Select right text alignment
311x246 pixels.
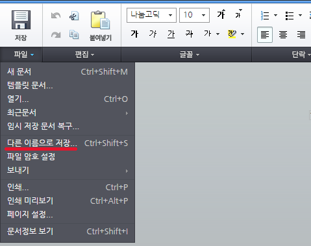pos(301,34)
